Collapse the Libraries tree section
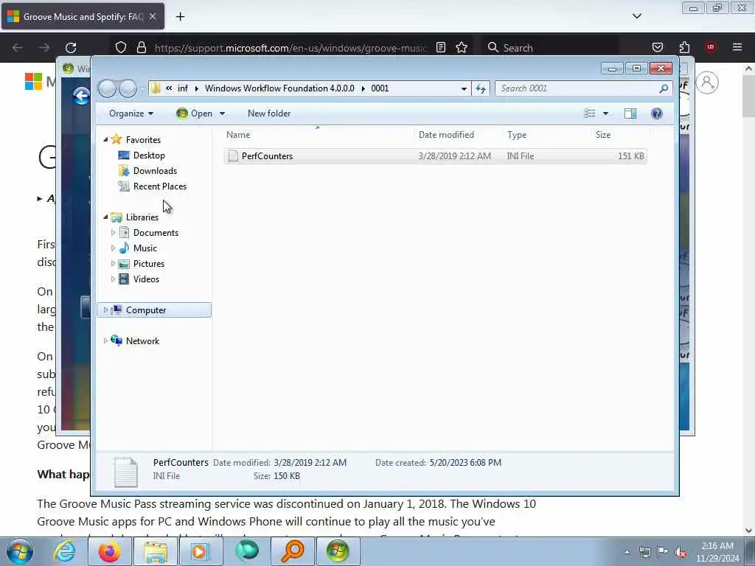Image resolution: width=755 pixels, height=566 pixels. coord(105,217)
